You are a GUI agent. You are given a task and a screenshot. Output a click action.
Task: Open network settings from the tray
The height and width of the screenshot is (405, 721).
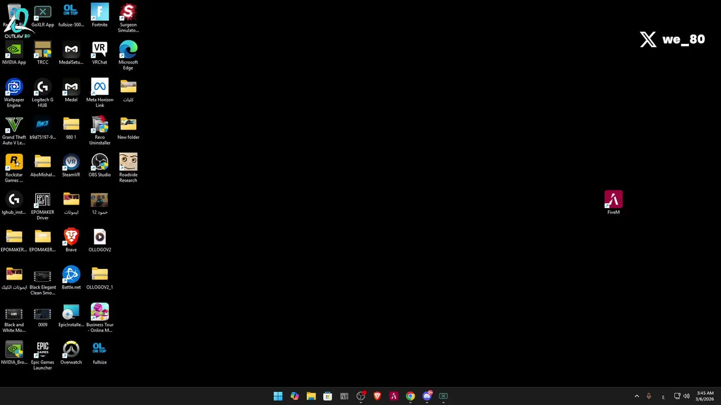677,396
